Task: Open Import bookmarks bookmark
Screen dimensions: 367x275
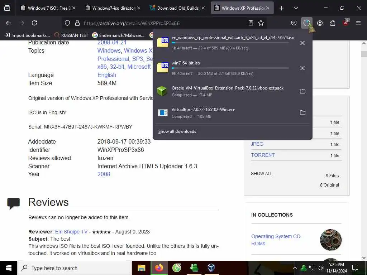Action: (27, 35)
